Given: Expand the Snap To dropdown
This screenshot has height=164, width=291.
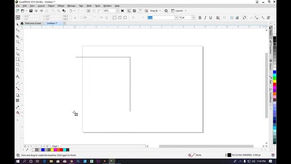Looking at the screenshot, I should click(x=160, y=11).
